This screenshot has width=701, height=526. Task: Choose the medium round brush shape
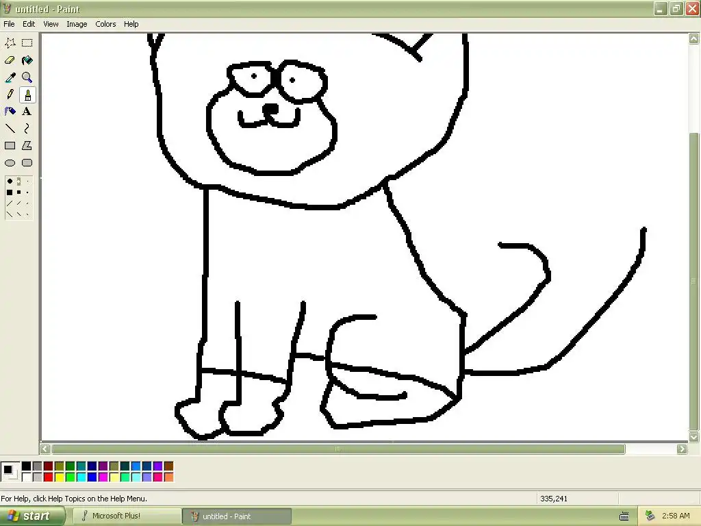pyautogui.click(x=18, y=181)
